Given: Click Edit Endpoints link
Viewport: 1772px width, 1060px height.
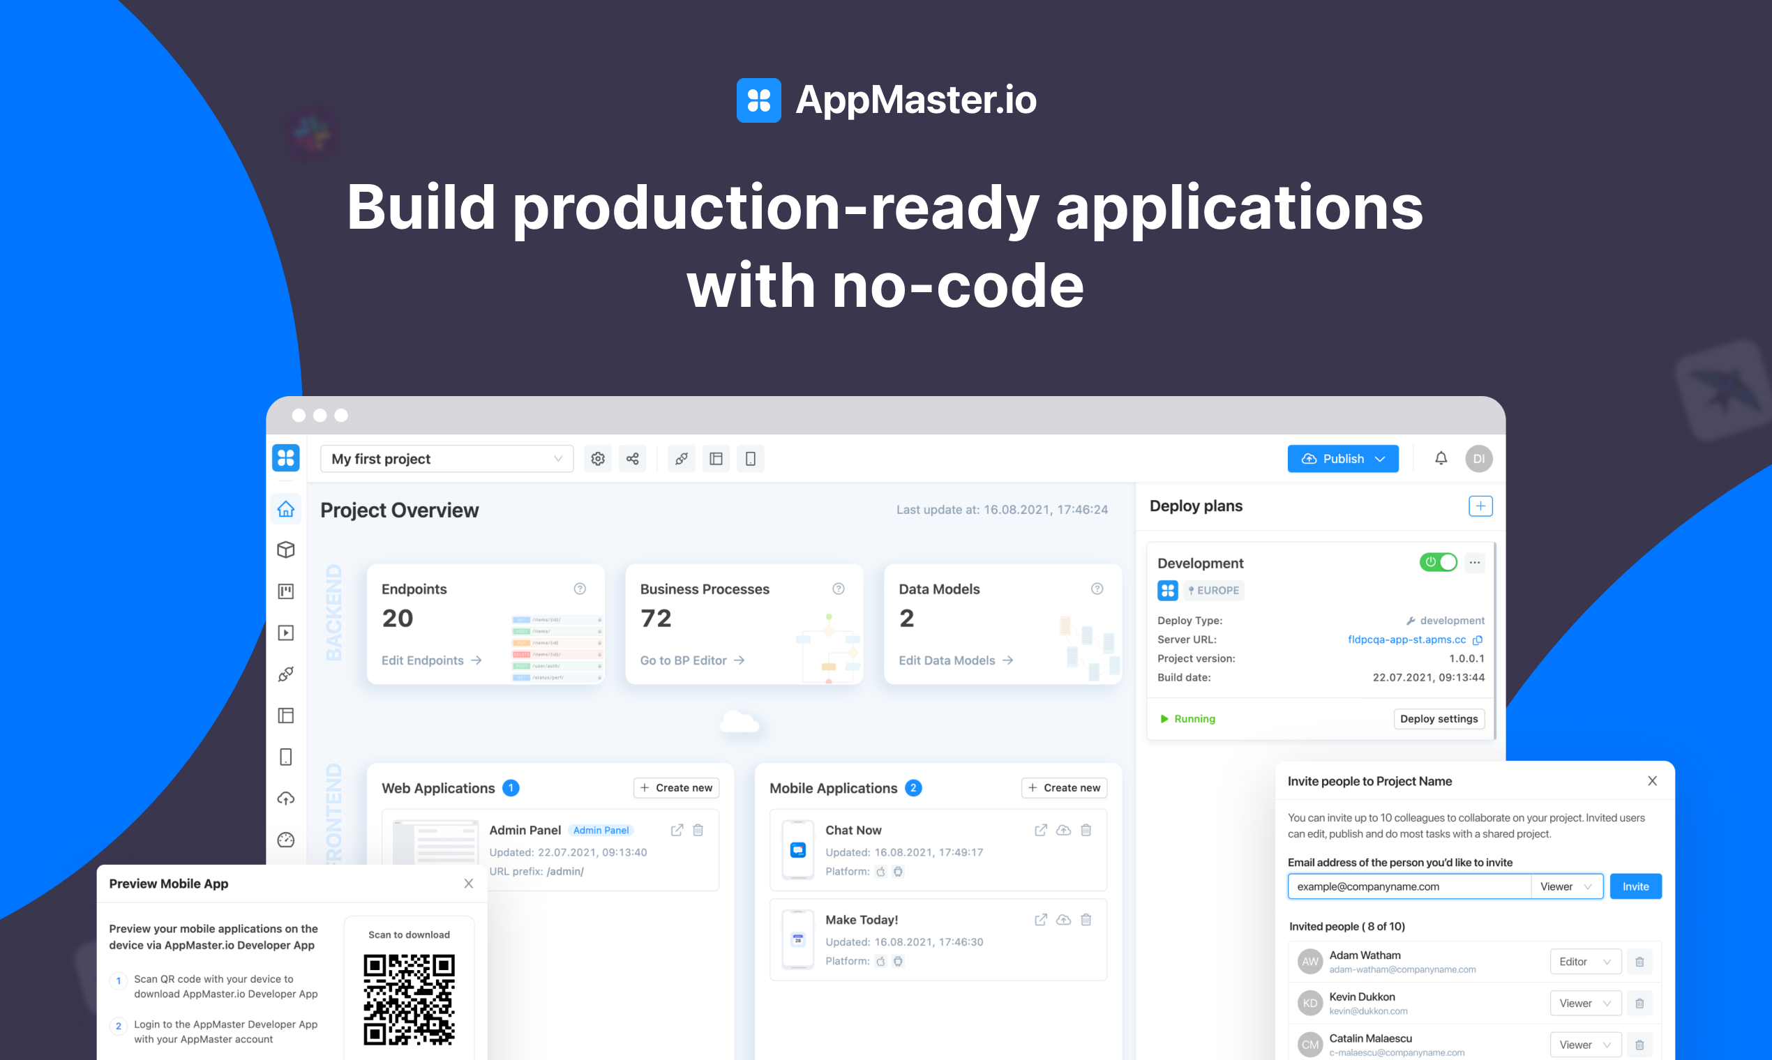Looking at the screenshot, I should (432, 660).
